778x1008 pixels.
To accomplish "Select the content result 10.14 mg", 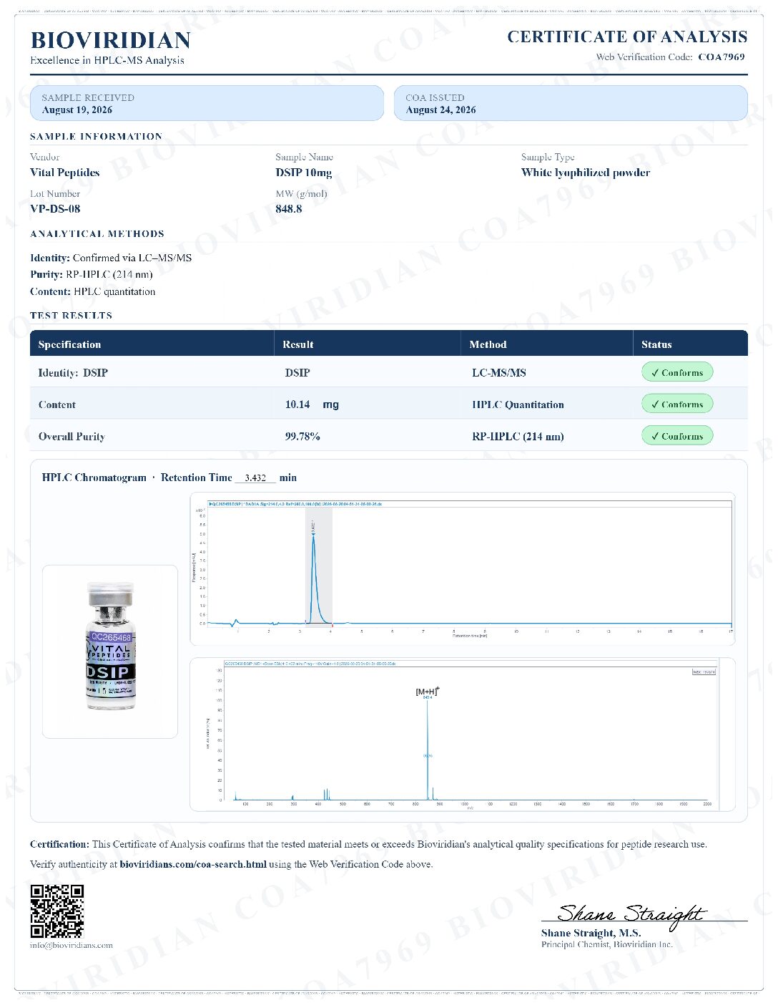I will 312,404.
